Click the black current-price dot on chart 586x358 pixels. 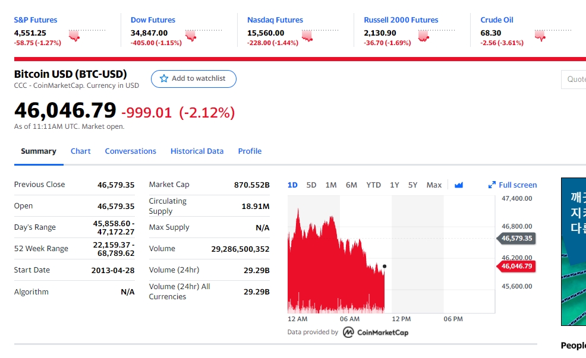pyautogui.click(x=385, y=266)
